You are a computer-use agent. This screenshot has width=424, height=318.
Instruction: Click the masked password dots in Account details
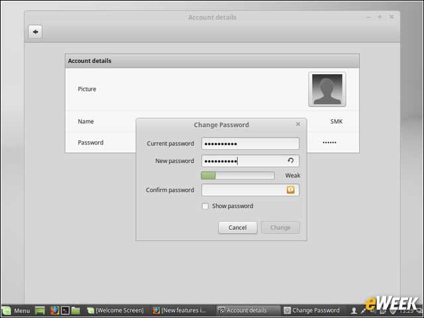pos(329,142)
